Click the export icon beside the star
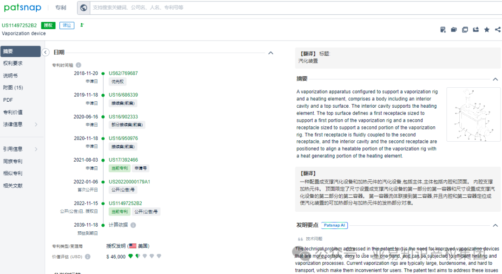 (x=476, y=29)
